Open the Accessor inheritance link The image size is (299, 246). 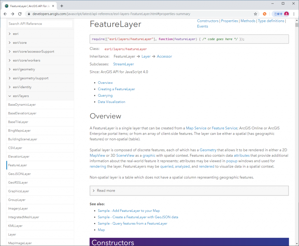click(164, 56)
